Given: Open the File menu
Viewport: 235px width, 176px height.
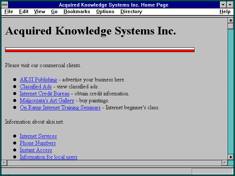Looking at the screenshot, I should pos(9,11).
